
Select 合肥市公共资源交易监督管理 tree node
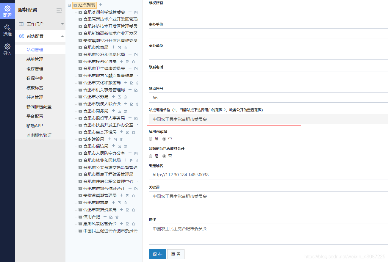pos(110,167)
